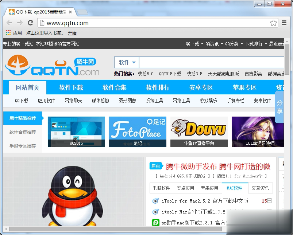Screen dimensions: 293x235
Task: Open top bar QQ分类 link
Action: 232,44
